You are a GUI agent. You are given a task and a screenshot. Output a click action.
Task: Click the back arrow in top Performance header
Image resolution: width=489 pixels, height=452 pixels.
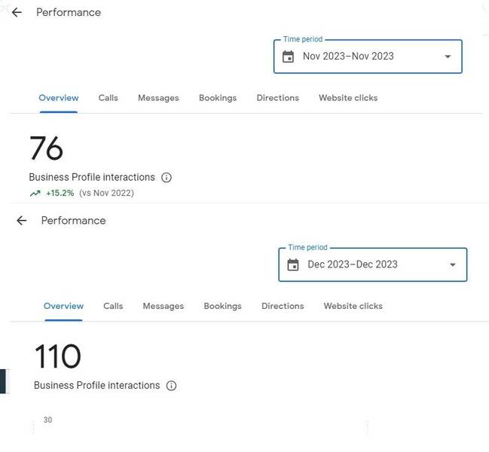17,13
